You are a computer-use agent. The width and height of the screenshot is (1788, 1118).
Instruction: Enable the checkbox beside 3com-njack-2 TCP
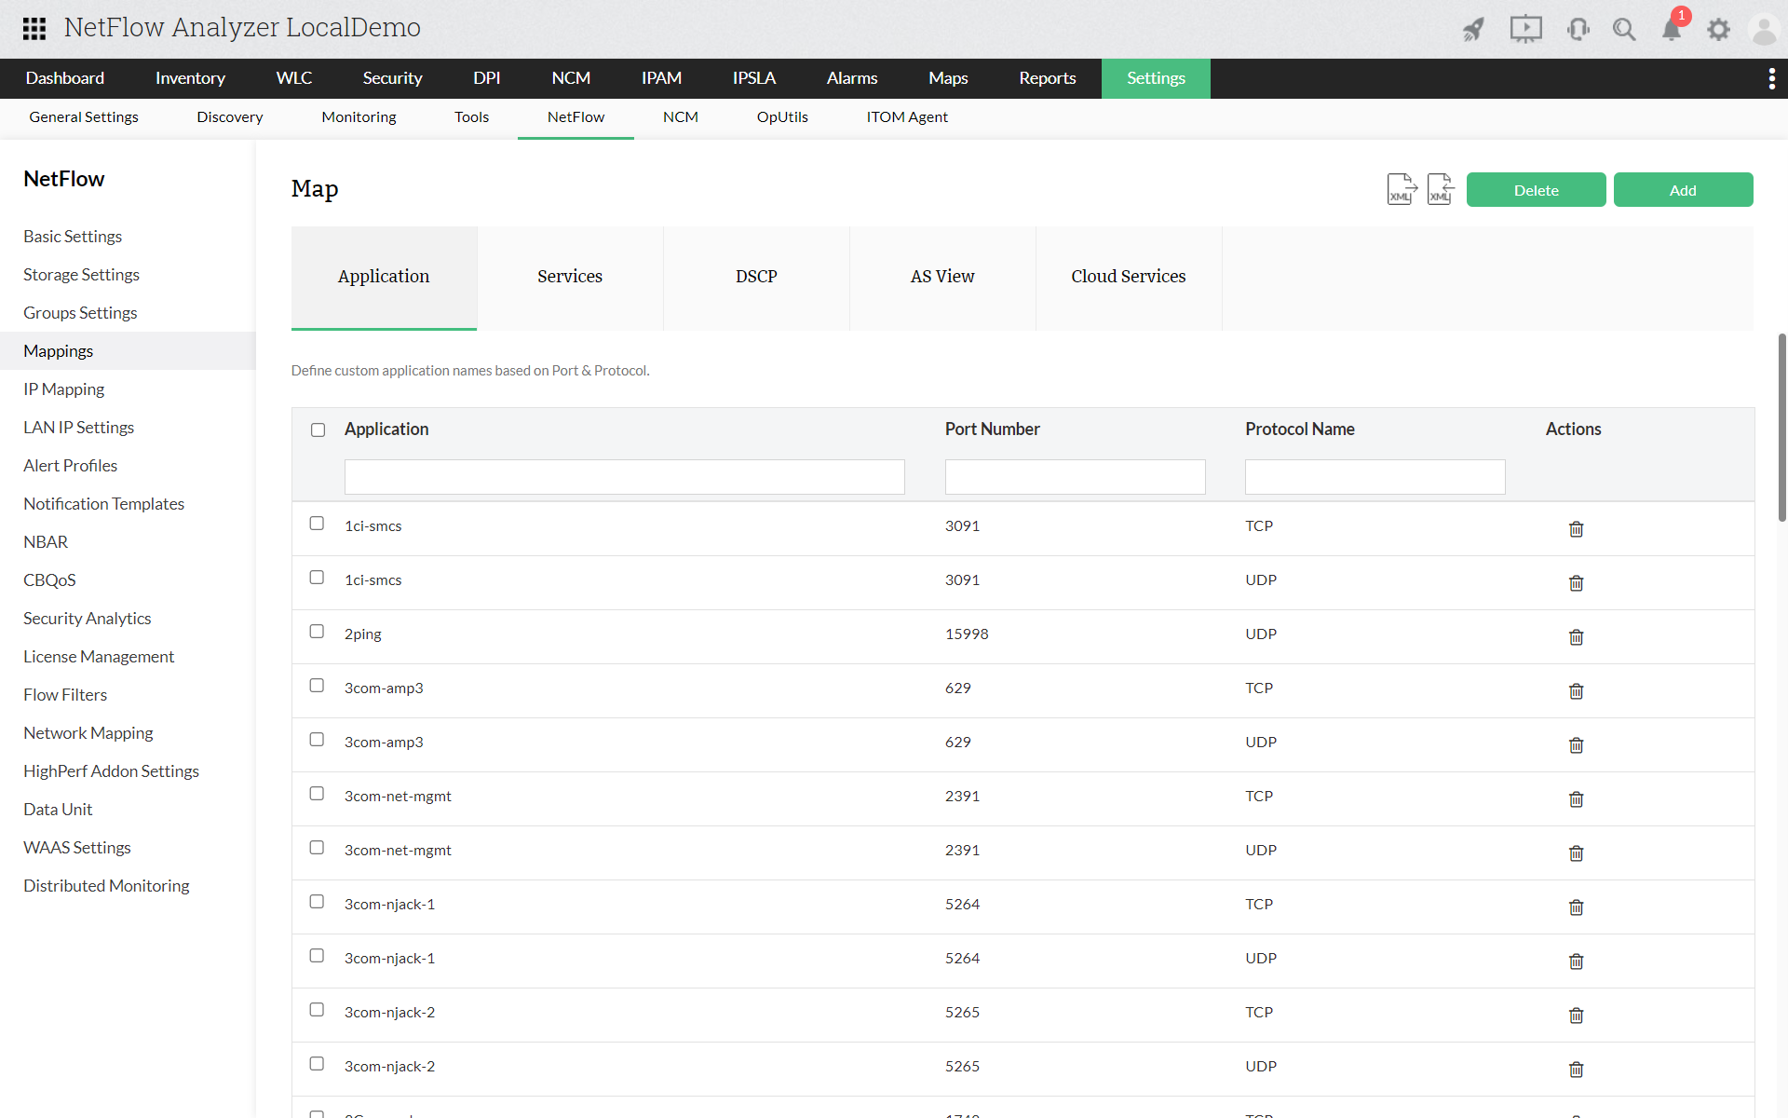pyautogui.click(x=318, y=1010)
